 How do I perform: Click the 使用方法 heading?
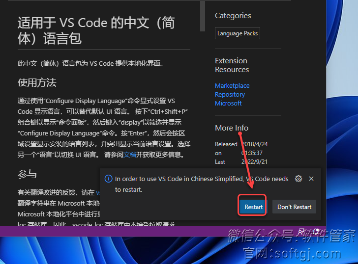[37, 82]
